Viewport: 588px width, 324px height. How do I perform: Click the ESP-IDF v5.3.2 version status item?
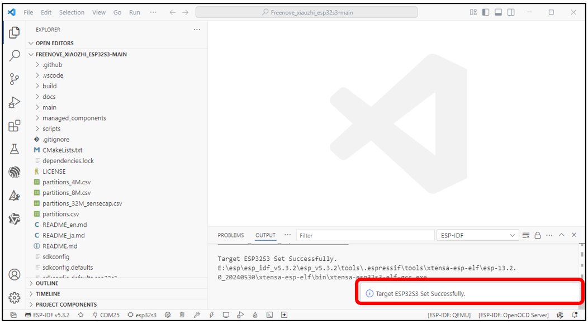point(48,315)
